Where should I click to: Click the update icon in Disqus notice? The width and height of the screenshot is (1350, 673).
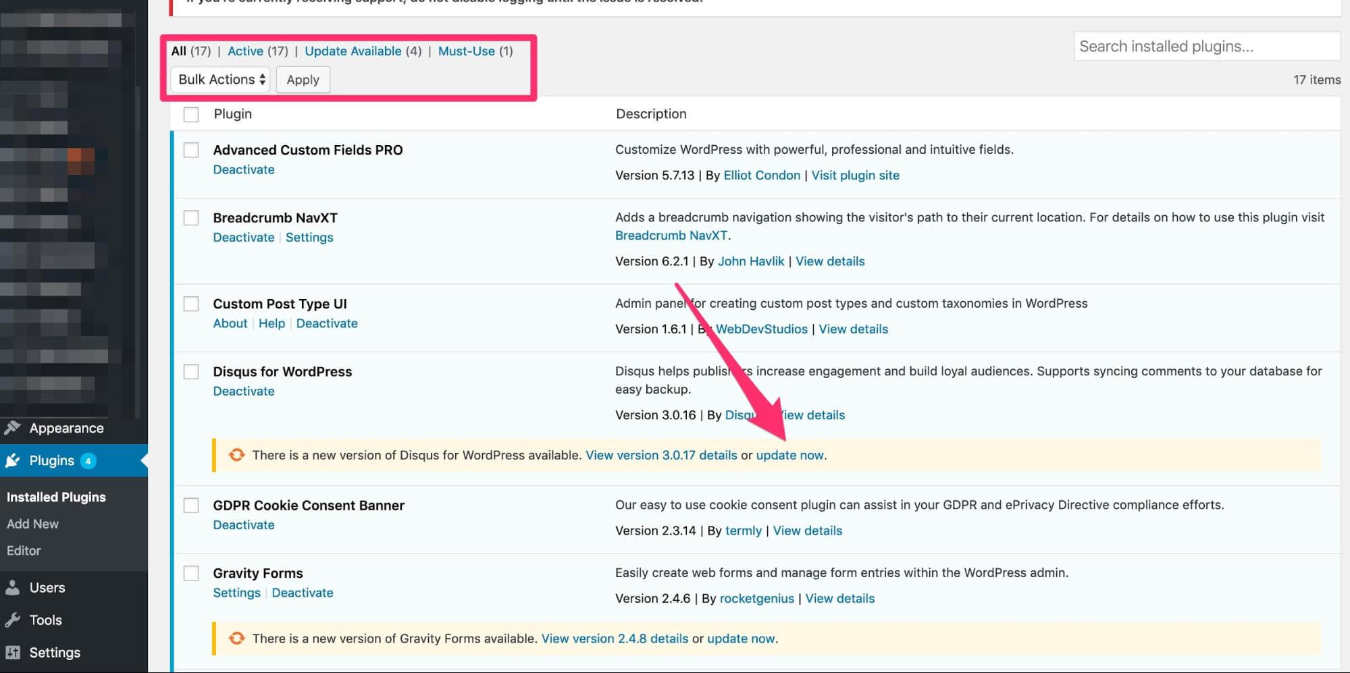pyautogui.click(x=236, y=455)
